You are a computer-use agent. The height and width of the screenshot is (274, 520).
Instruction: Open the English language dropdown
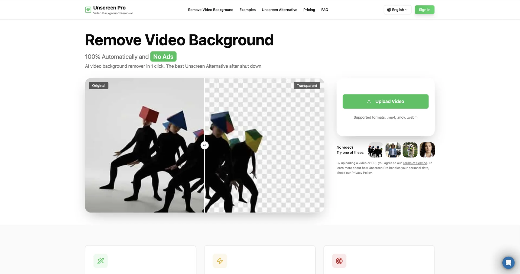pyautogui.click(x=397, y=10)
